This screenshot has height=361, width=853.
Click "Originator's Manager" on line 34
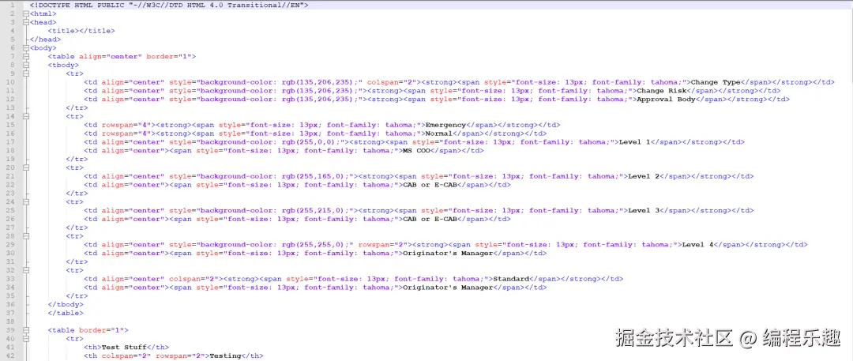tap(449, 287)
